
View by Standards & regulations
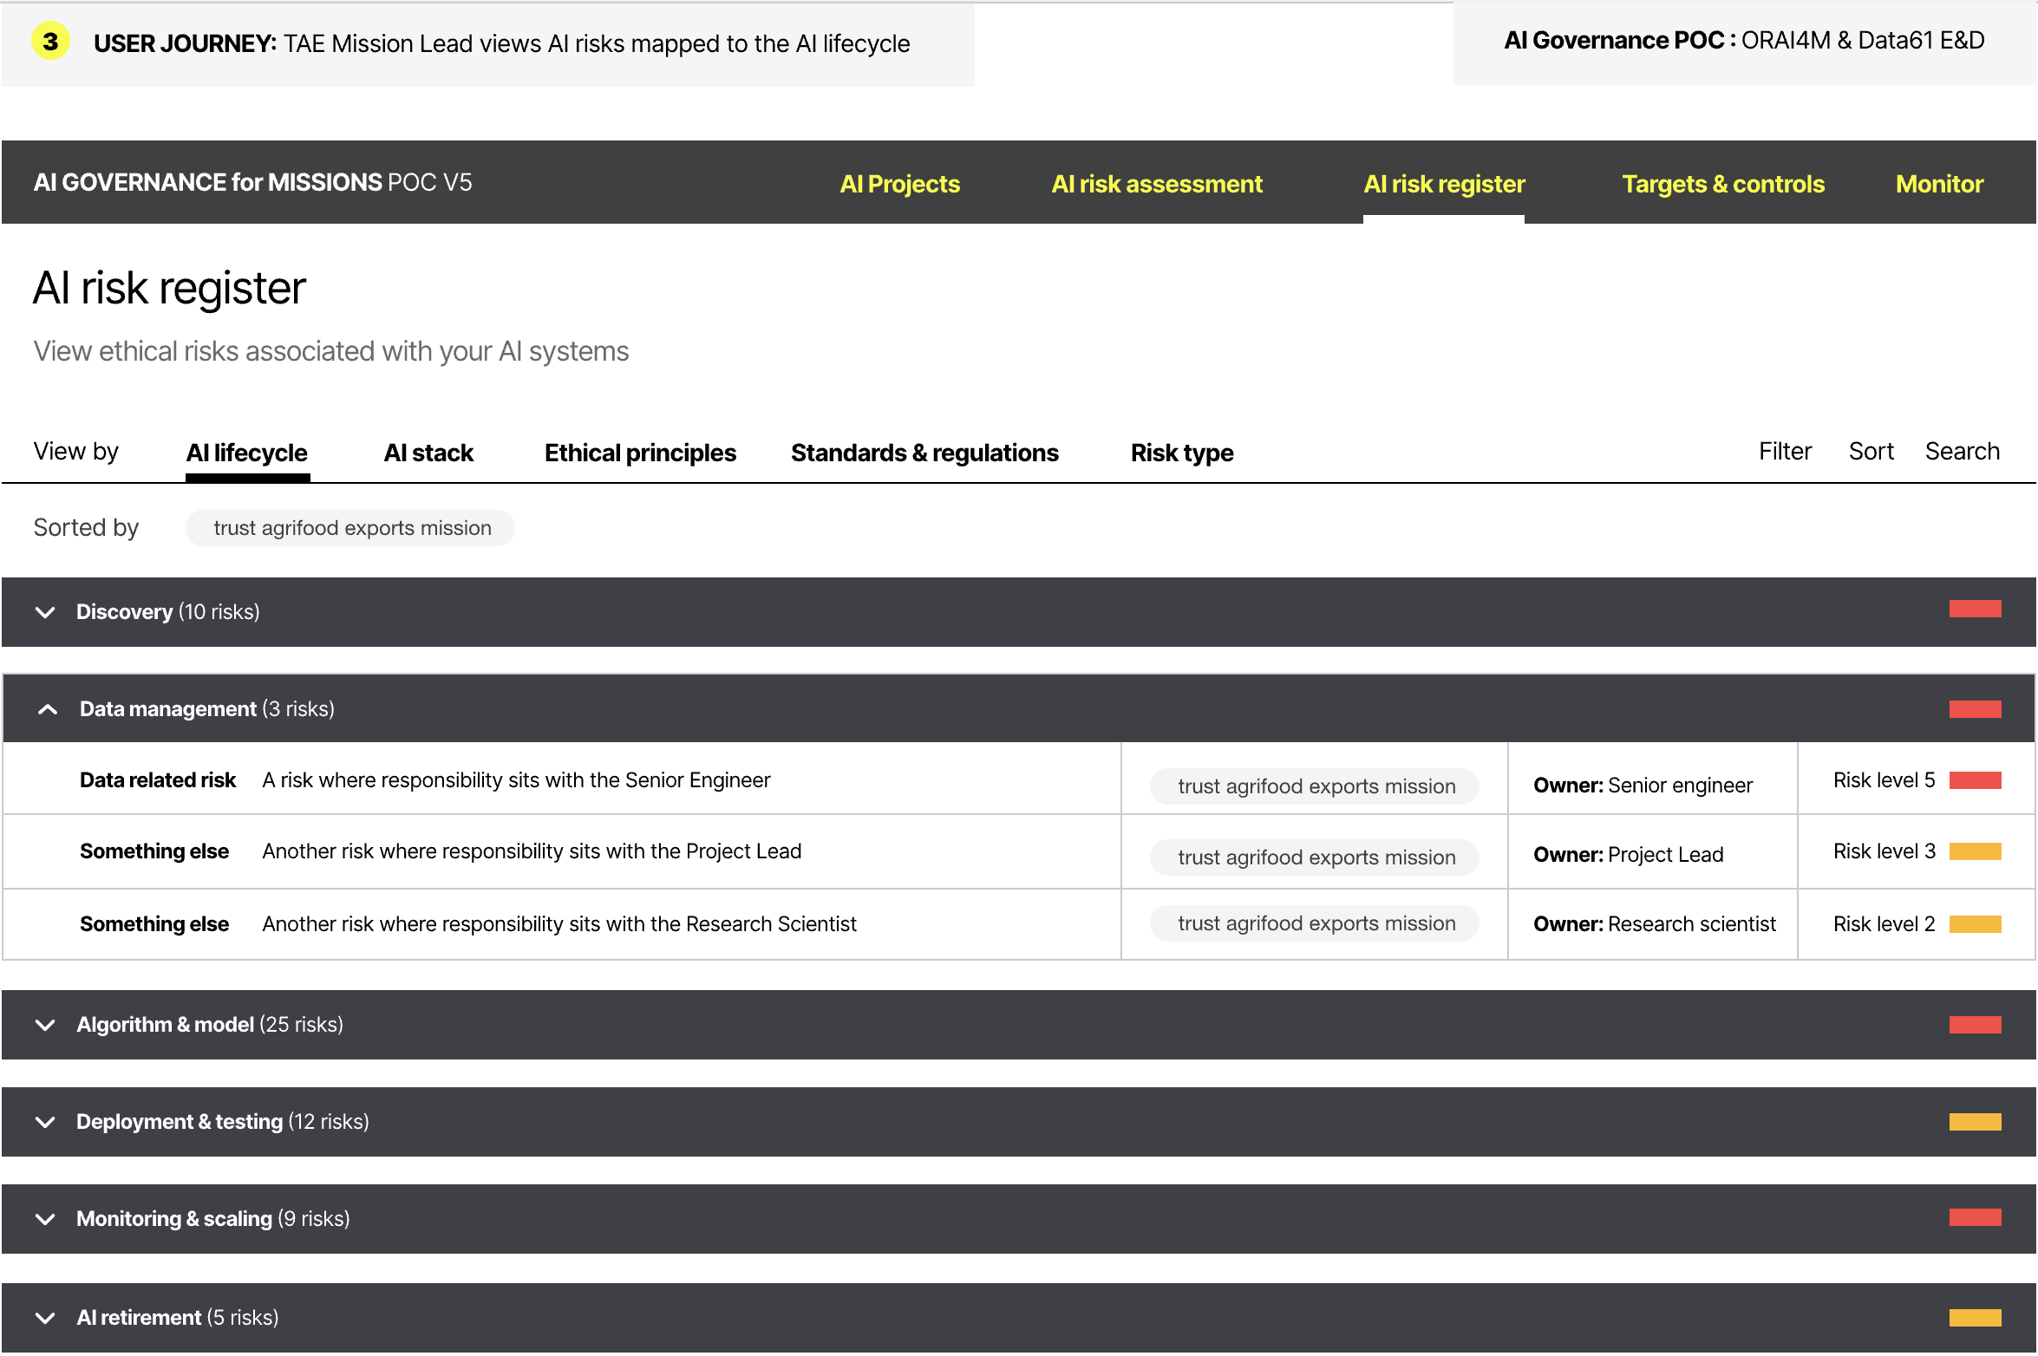tap(924, 453)
